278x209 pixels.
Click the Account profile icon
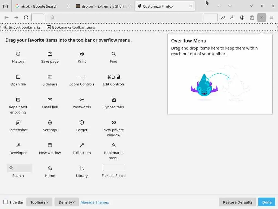point(242,17)
